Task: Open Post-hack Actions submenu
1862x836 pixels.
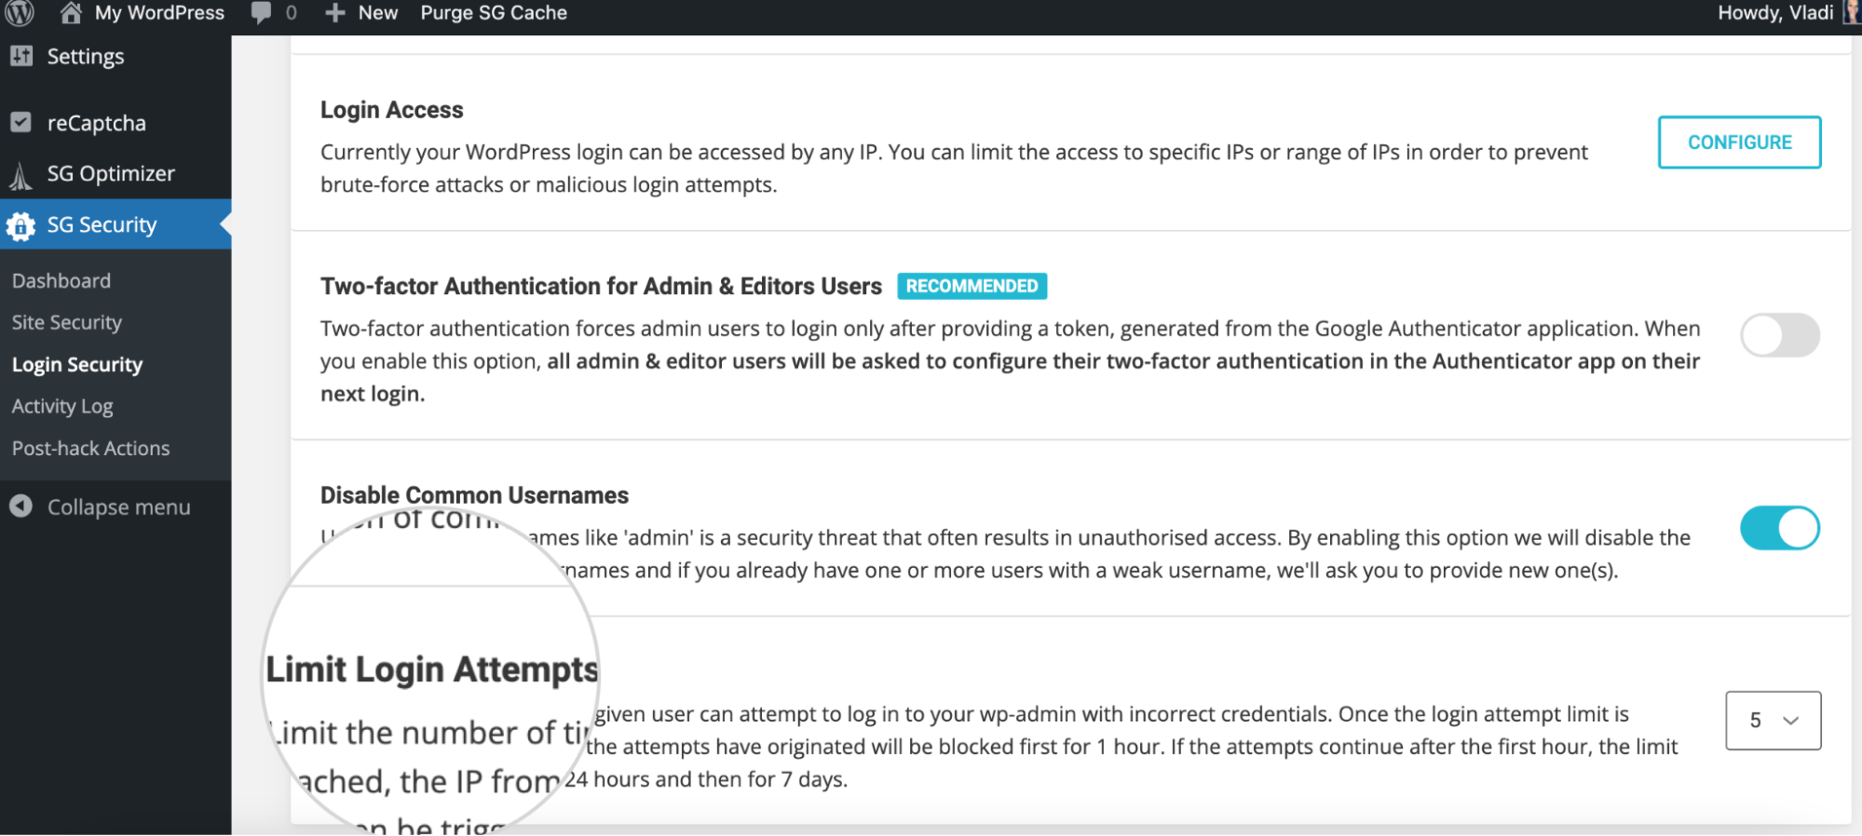Action: (91, 448)
